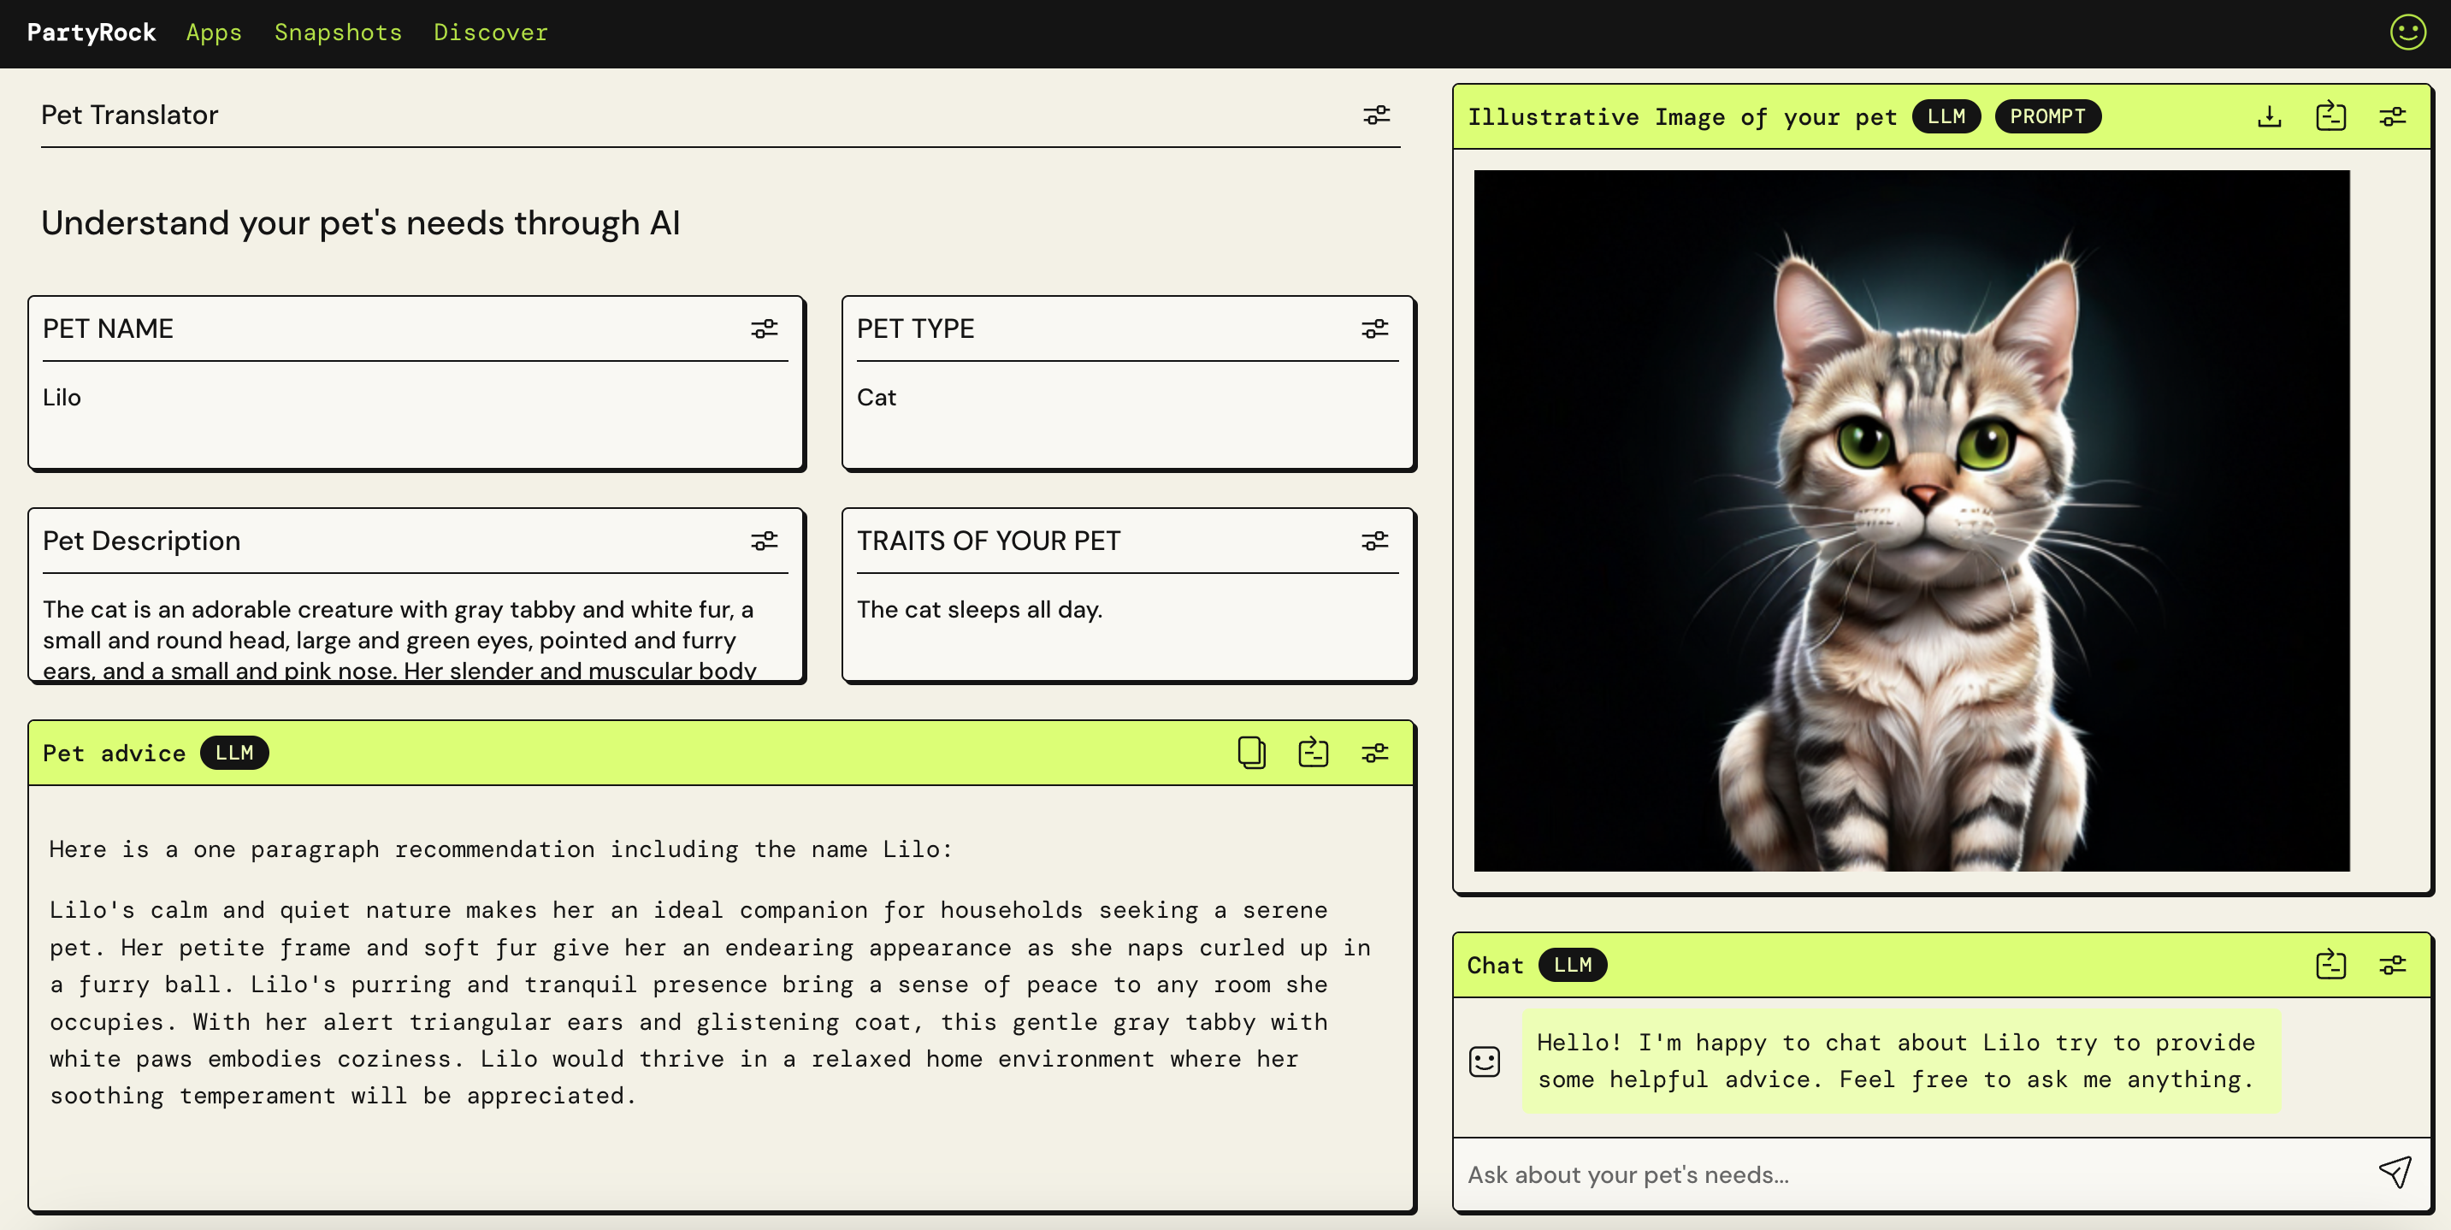Regenerate the illustrative pet image
The width and height of the screenshot is (2451, 1230).
[x=2330, y=116]
